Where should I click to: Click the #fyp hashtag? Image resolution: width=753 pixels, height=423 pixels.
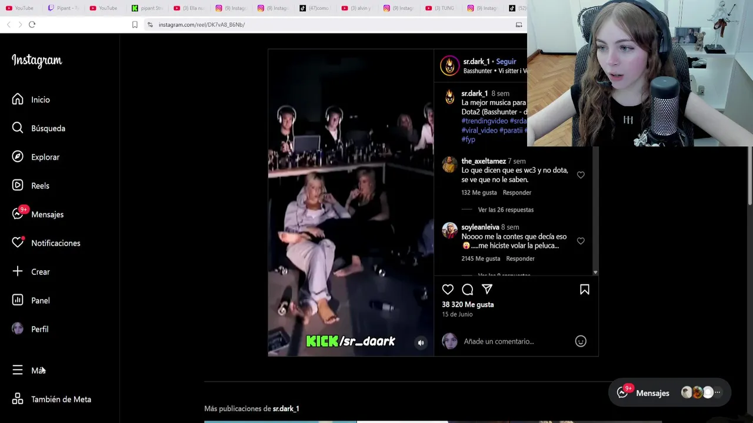[468, 140]
